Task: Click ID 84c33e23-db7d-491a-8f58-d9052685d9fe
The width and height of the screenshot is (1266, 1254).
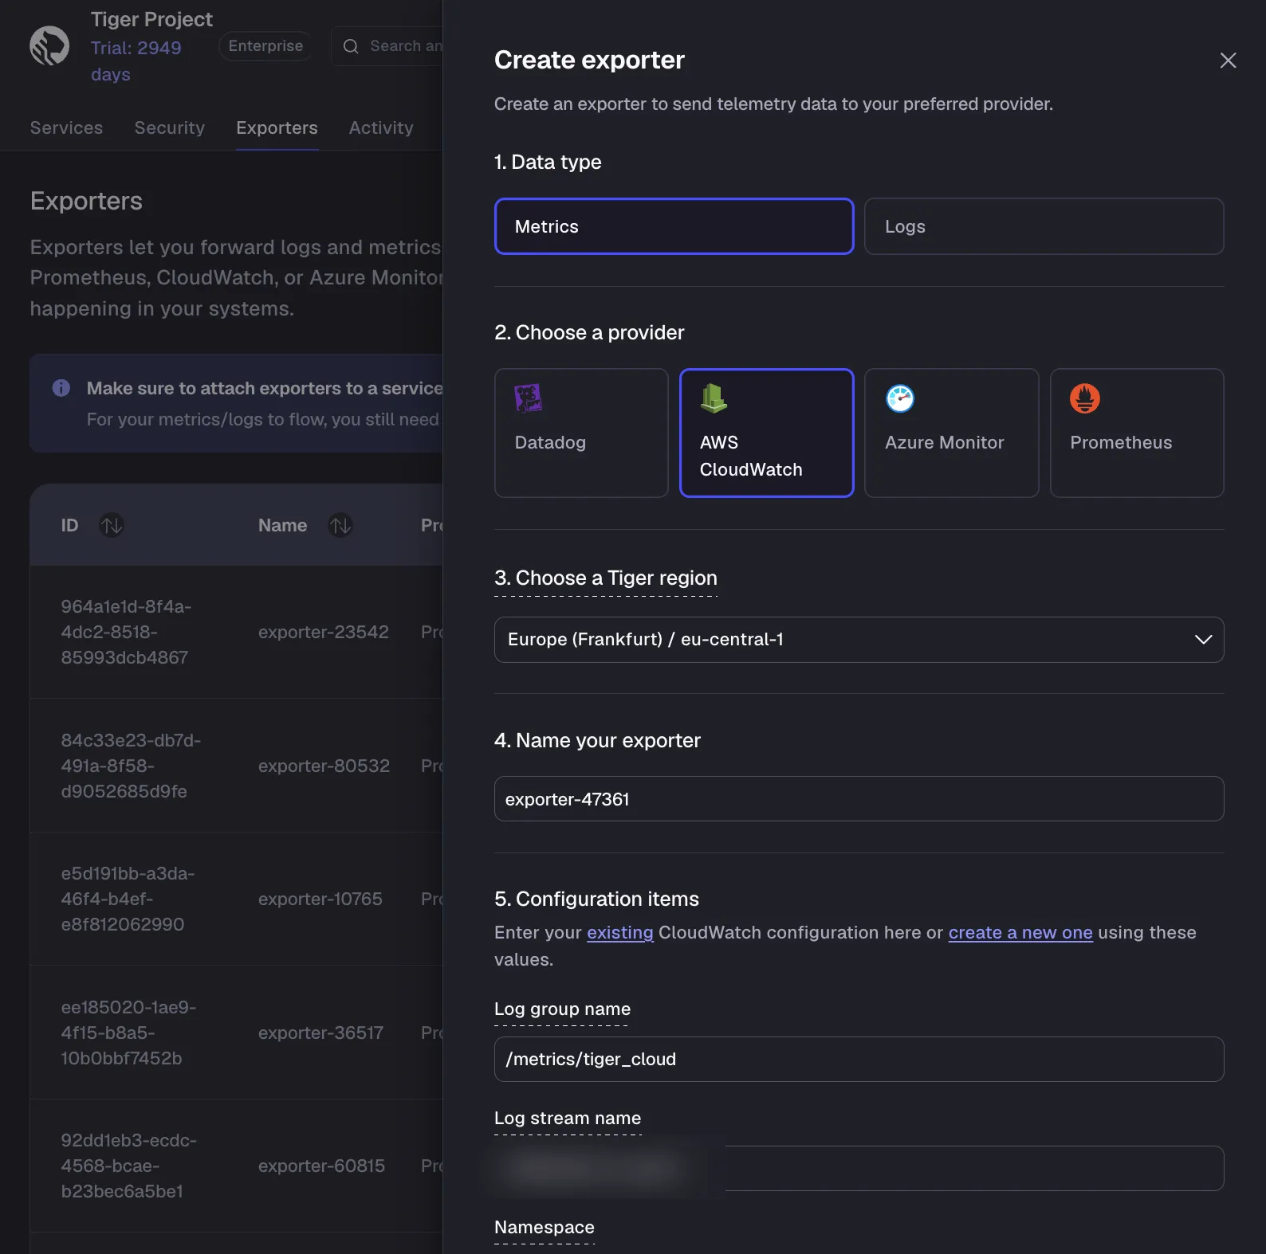Action: [131, 766]
